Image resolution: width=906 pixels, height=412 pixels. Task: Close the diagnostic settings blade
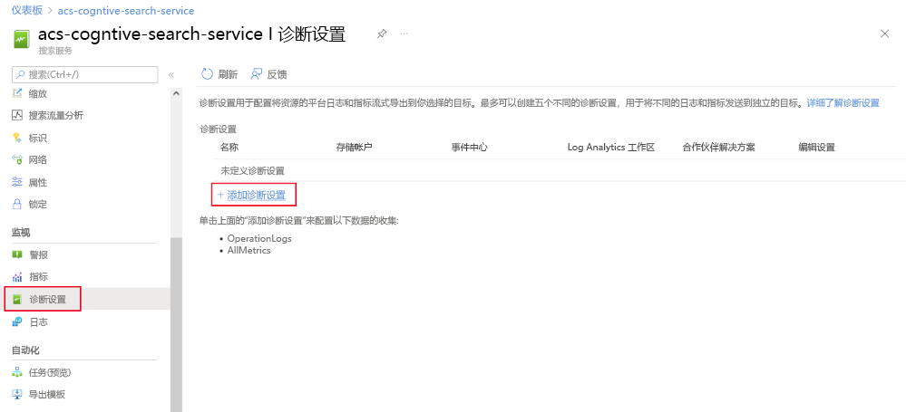(x=884, y=34)
